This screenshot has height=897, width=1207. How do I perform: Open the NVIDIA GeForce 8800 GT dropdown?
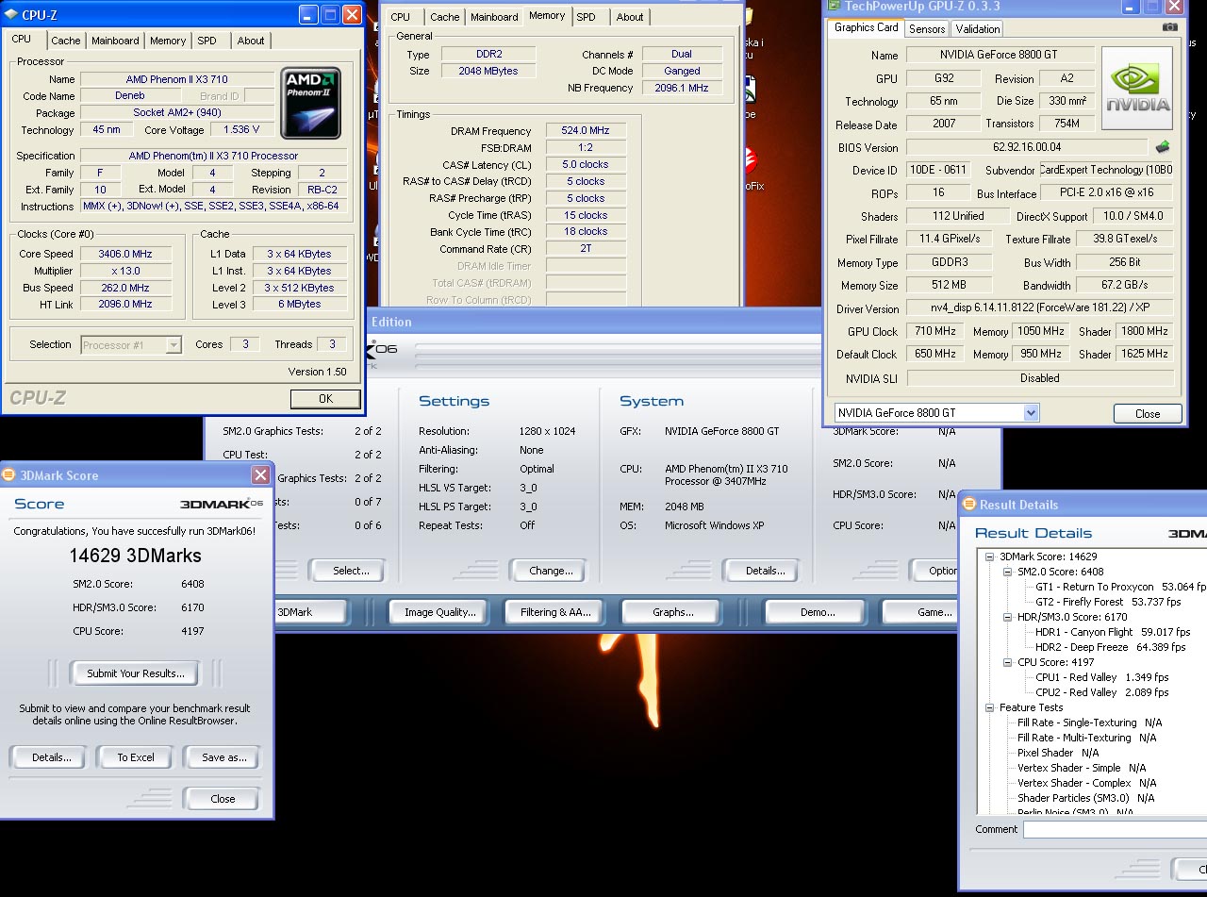point(1031,412)
